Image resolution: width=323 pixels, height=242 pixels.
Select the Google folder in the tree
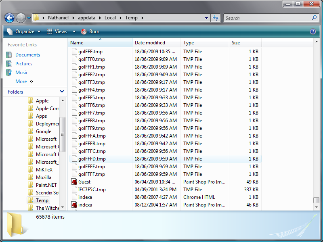44,131
